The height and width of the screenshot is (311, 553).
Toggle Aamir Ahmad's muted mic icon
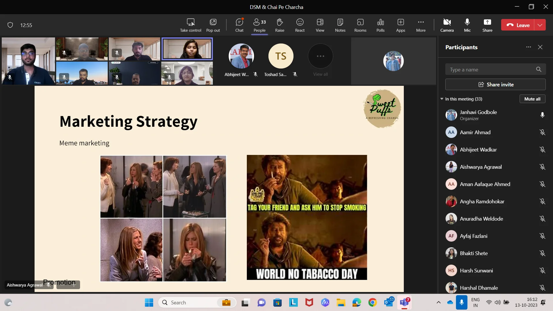click(x=542, y=132)
